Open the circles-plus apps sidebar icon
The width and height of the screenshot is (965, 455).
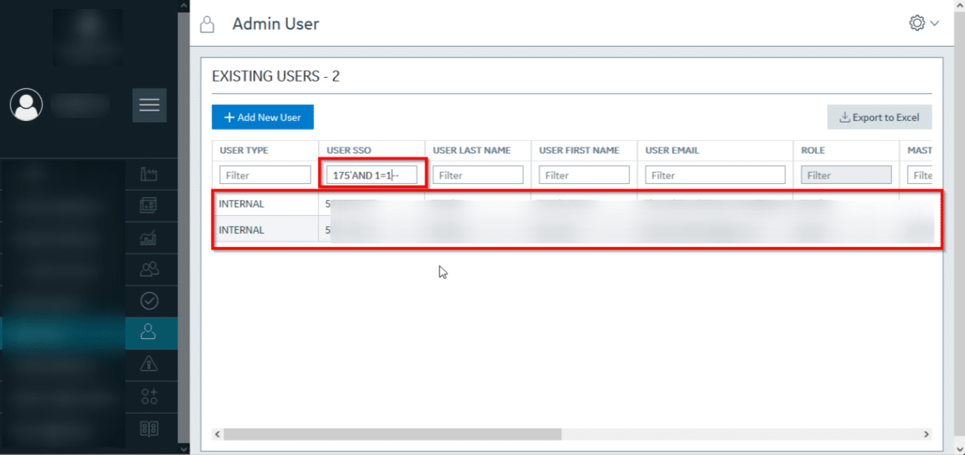click(149, 396)
